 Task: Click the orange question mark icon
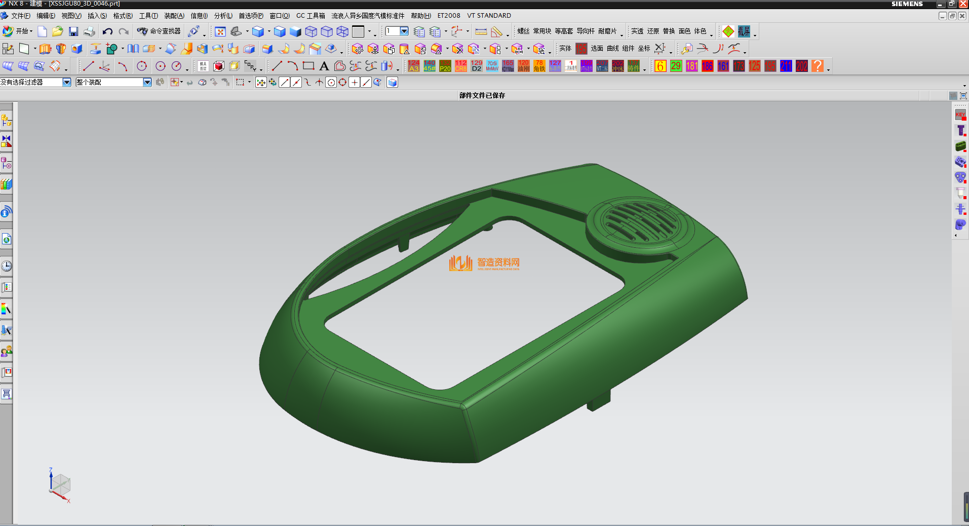pos(817,66)
